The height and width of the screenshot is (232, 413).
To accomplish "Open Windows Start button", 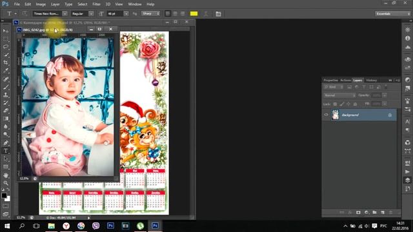I will [7, 226].
